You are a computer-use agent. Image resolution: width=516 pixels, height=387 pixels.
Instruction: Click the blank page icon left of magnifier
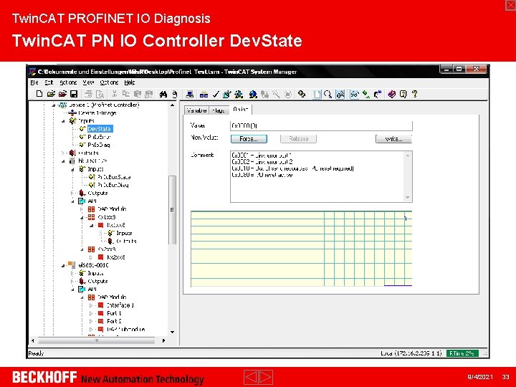(x=317, y=95)
